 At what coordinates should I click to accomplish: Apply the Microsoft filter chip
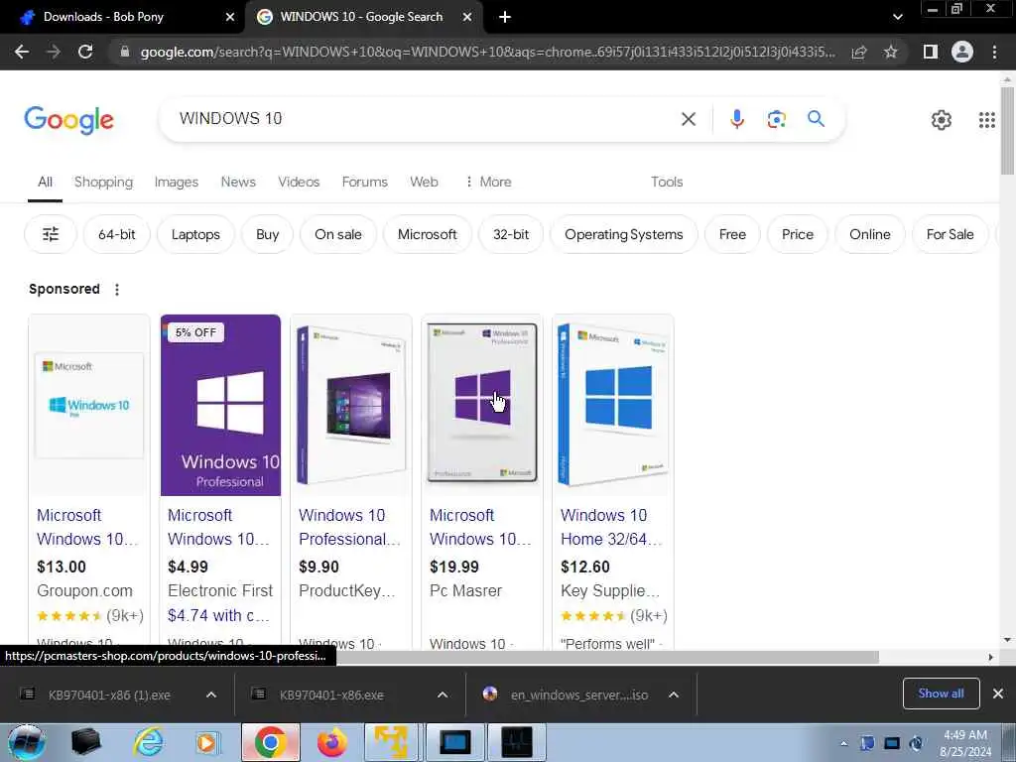click(427, 234)
